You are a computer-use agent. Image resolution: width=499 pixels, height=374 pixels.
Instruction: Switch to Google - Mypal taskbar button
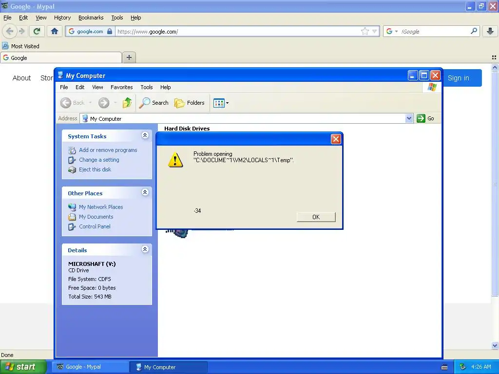[x=90, y=367]
